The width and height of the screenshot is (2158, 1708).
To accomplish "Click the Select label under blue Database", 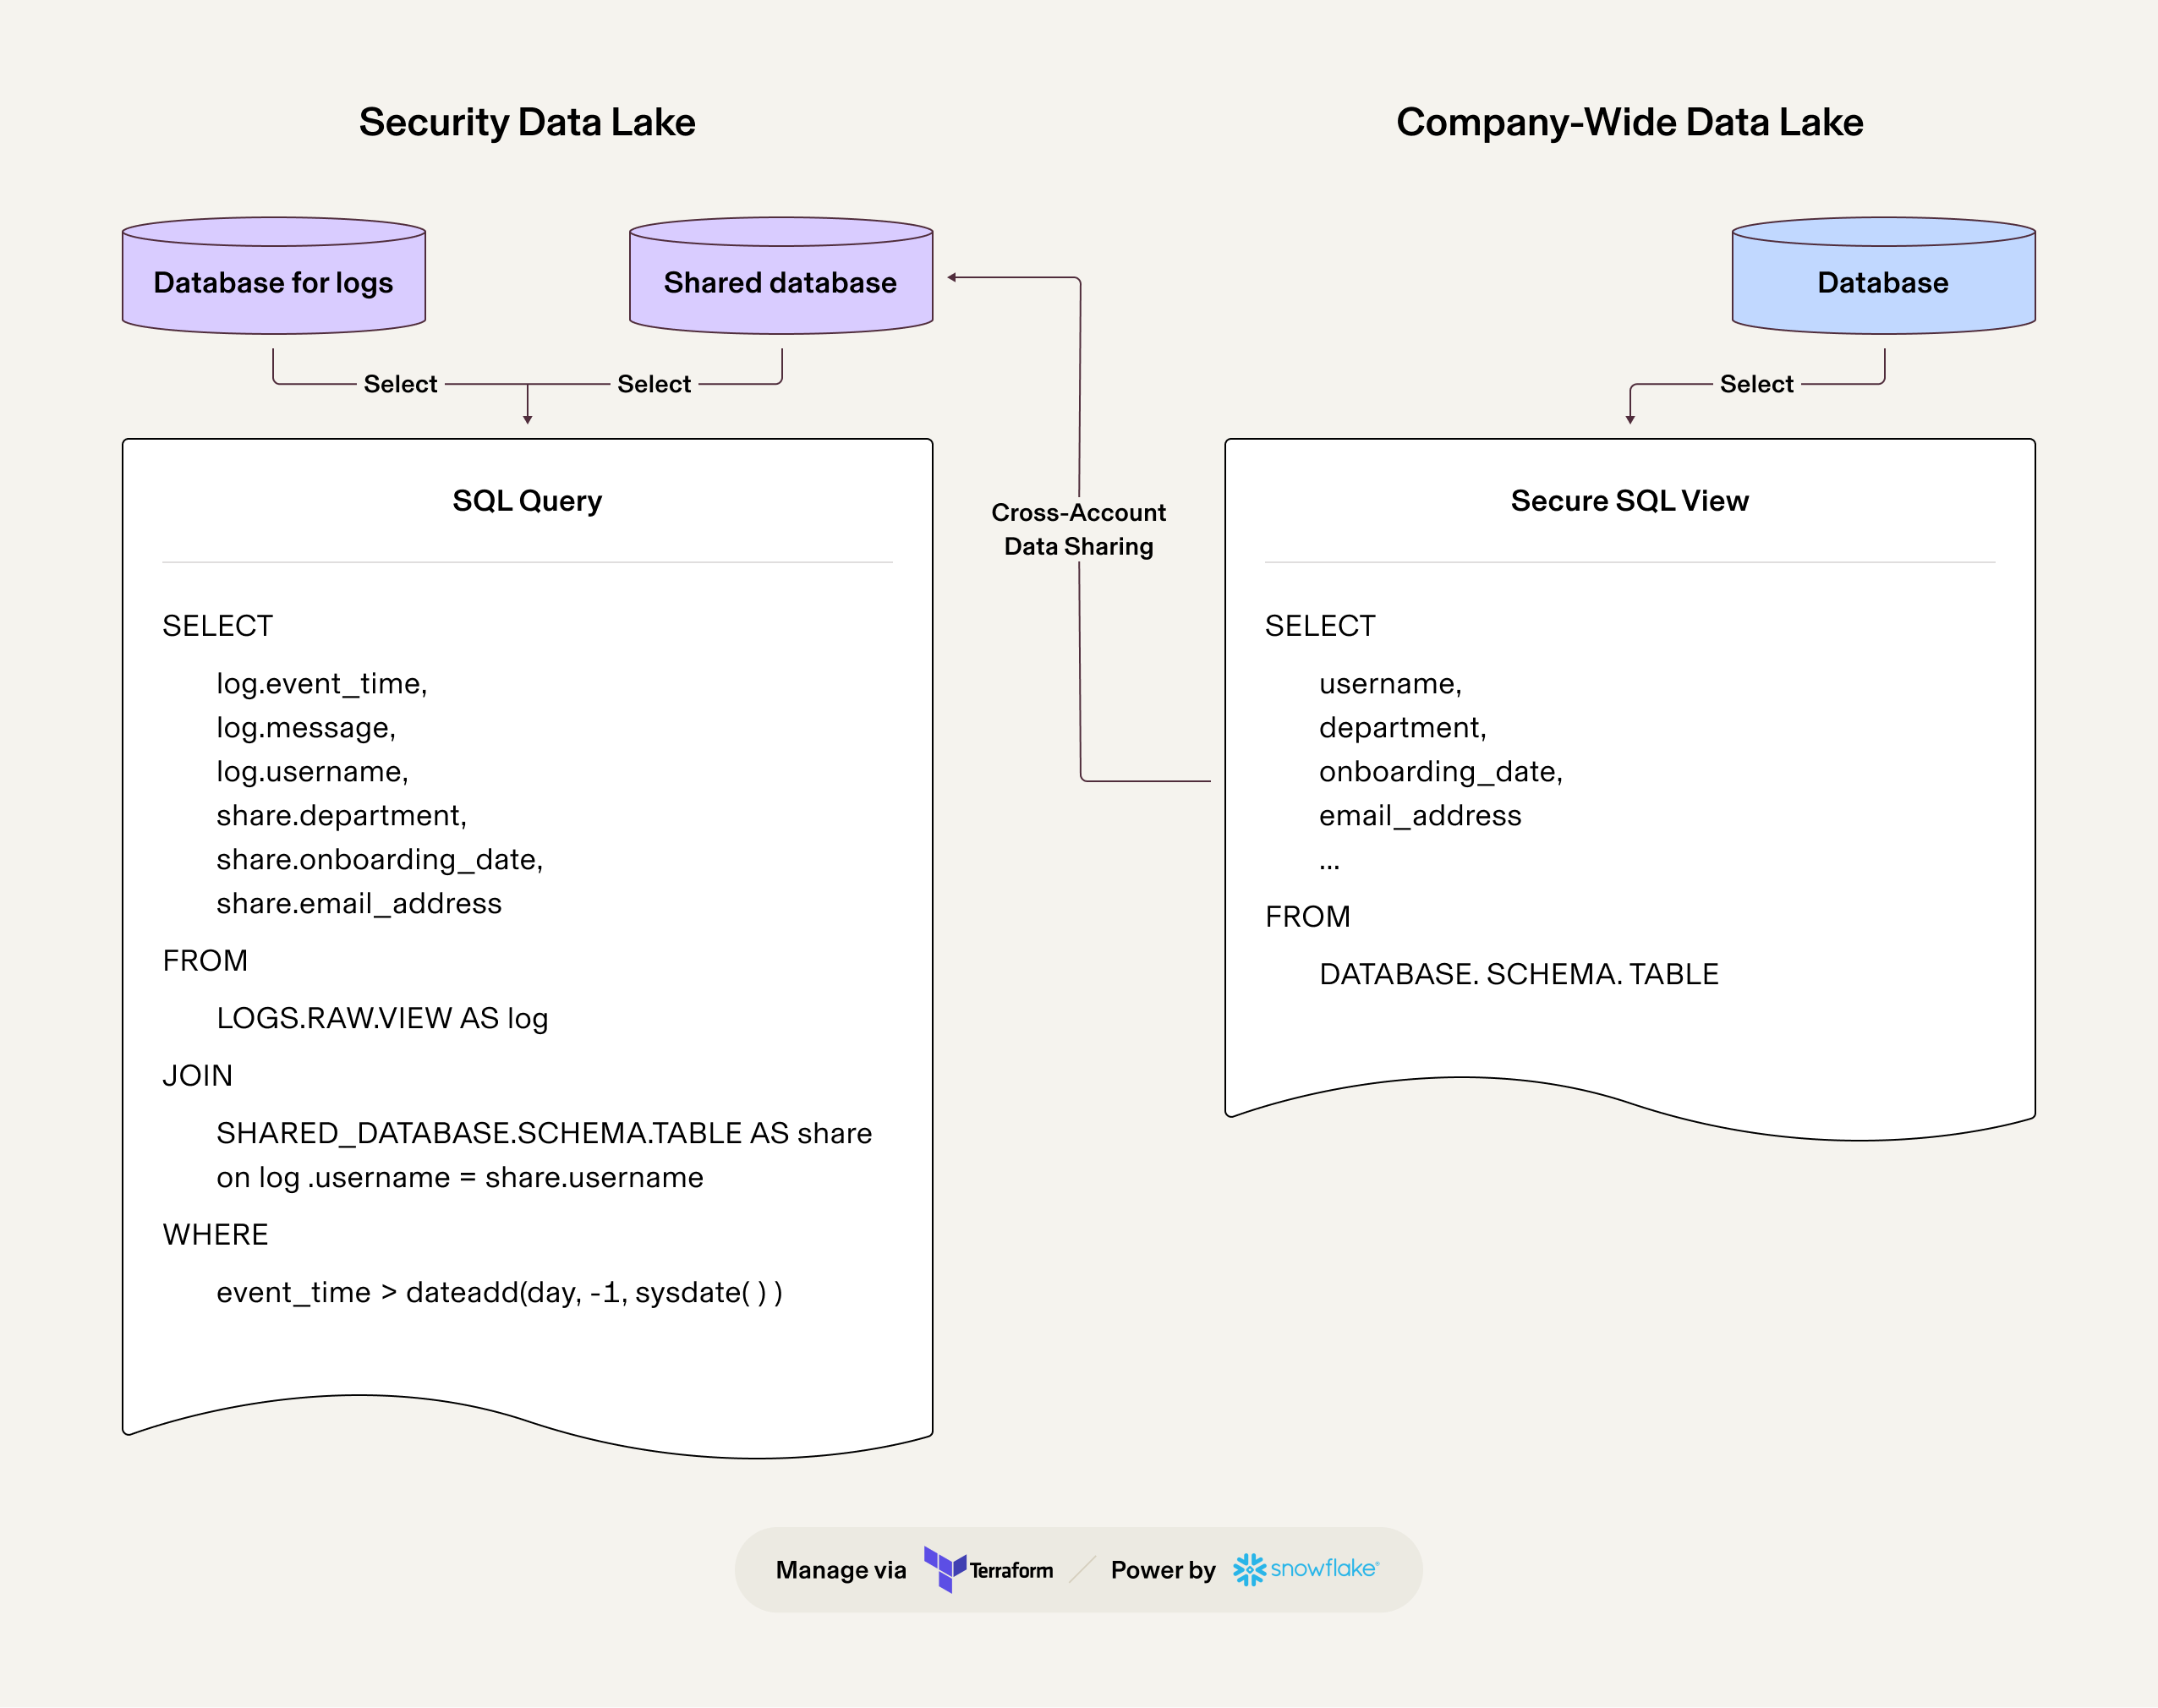I will click(1756, 384).
